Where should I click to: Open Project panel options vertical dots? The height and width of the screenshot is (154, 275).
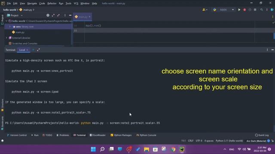65,15
